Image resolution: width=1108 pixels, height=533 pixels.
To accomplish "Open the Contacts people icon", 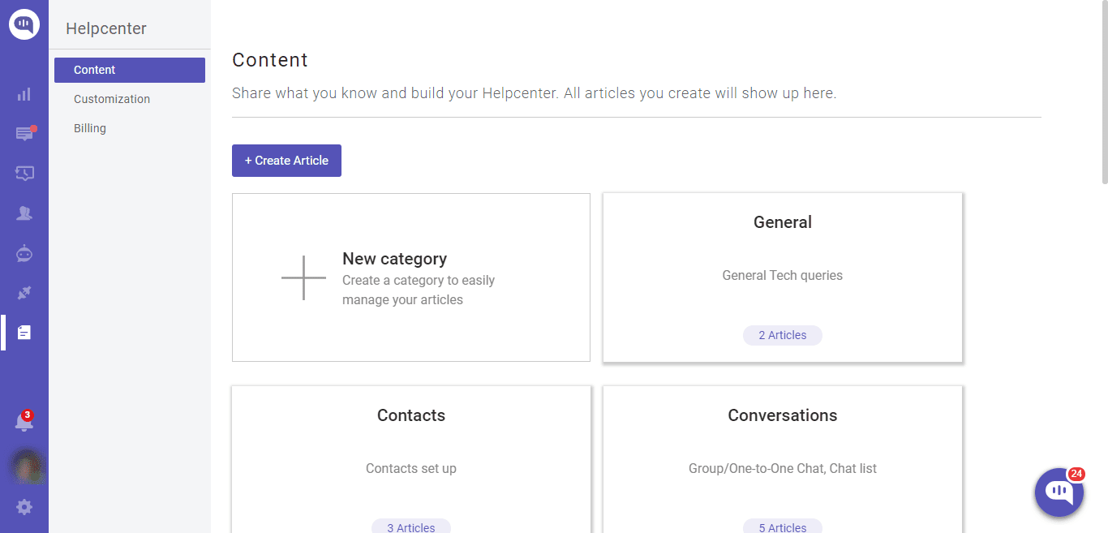I will tap(24, 213).
